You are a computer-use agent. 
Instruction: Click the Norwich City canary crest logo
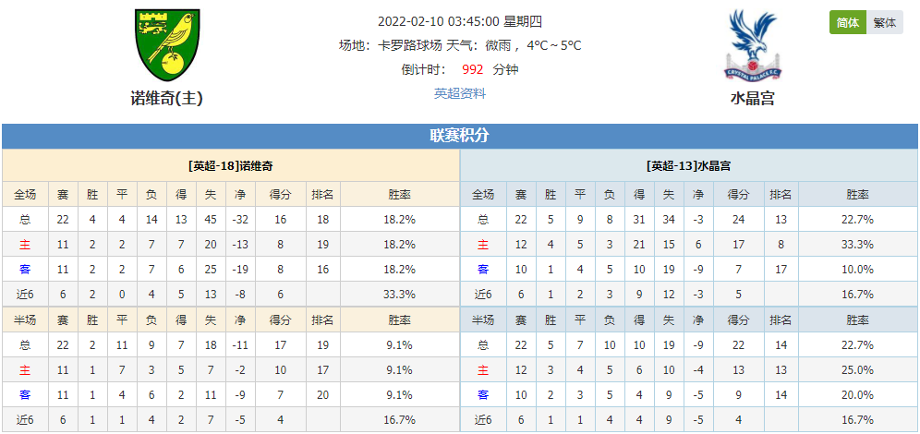pos(167,45)
